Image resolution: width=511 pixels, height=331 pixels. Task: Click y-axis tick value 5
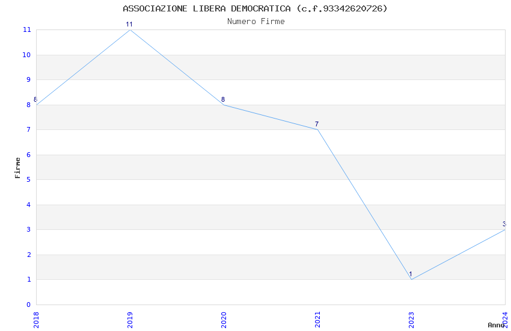pyautogui.click(x=29, y=179)
